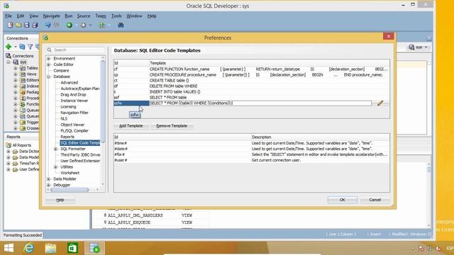Image resolution: width=454 pixels, height=255 pixels.
Task: Click the green plus New Connection icon
Action: [x=9, y=47]
